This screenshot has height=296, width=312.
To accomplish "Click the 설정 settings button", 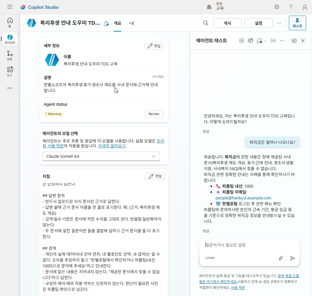I will pyautogui.click(x=259, y=23).
